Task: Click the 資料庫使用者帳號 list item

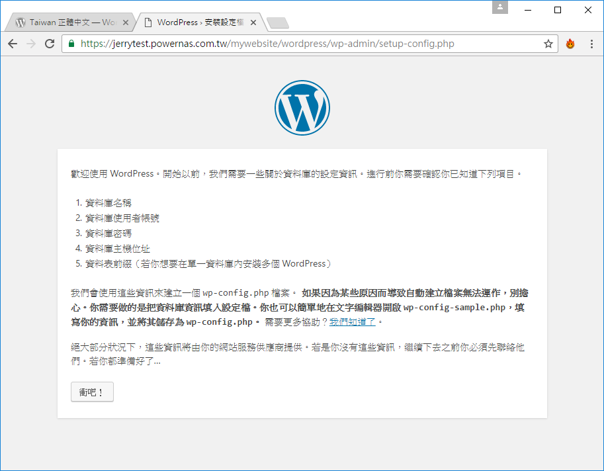Action: coord(122,218)
